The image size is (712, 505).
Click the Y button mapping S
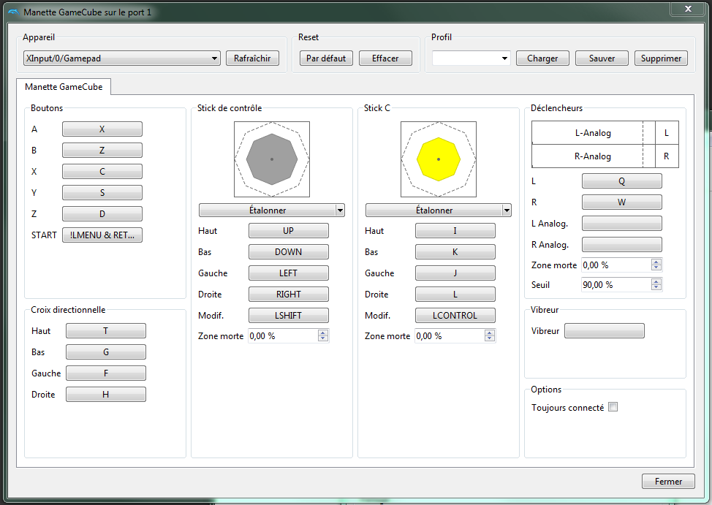coord(102,192)
